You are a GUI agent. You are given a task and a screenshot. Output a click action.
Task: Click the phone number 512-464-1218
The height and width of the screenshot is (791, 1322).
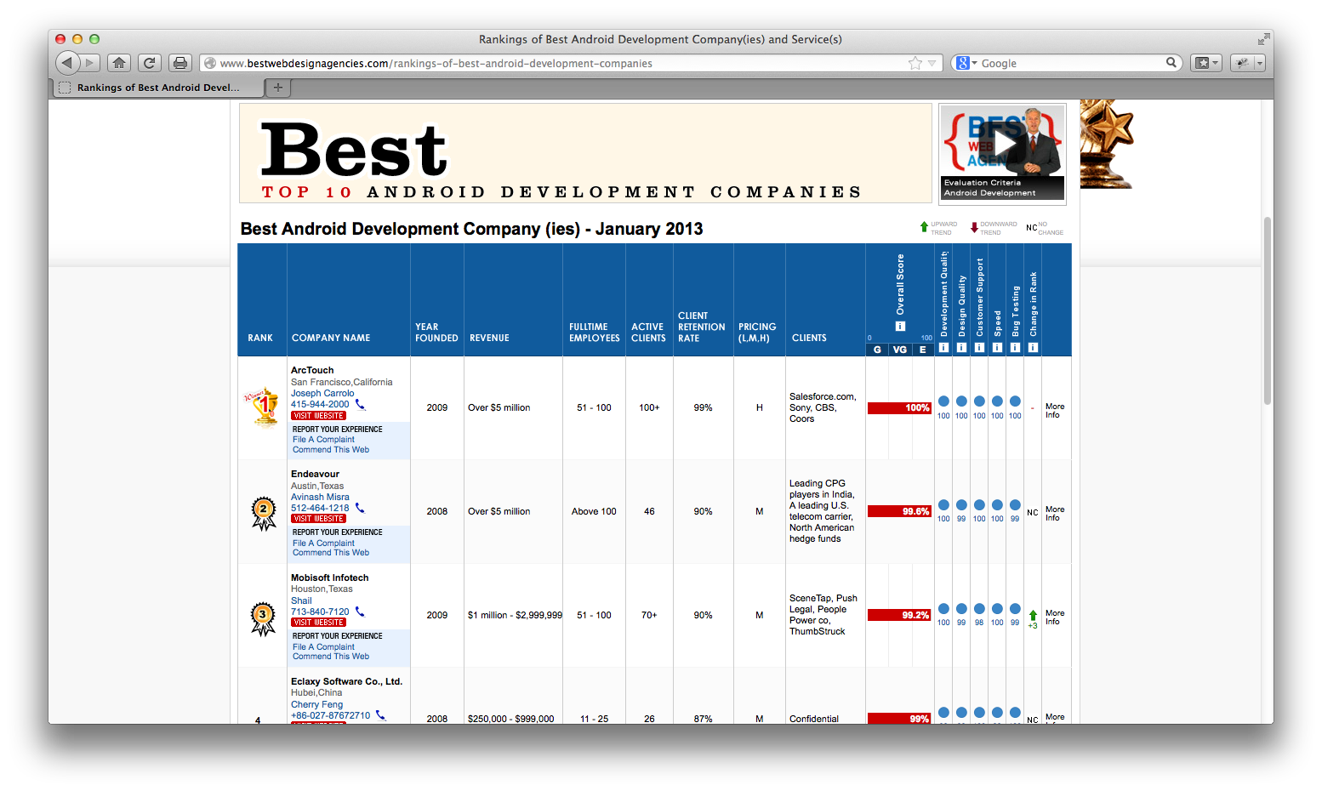click(x=320, y=508)
